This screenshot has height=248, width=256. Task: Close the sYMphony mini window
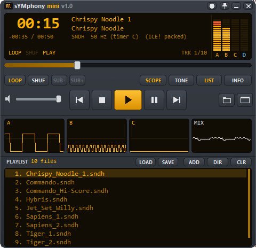[249, 6]
